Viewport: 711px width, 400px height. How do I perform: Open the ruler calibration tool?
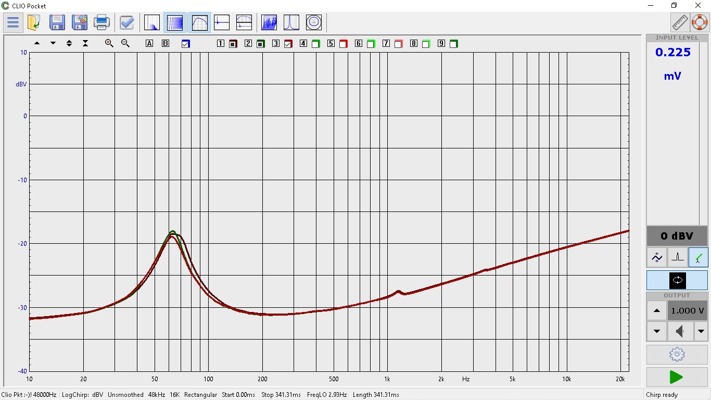point(680,22)
